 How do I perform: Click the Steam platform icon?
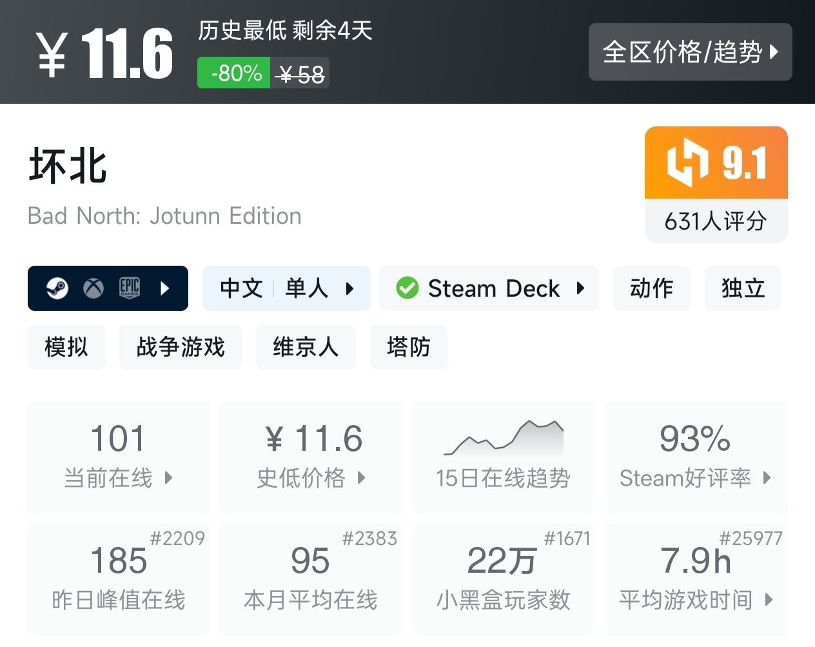(57, 288)
